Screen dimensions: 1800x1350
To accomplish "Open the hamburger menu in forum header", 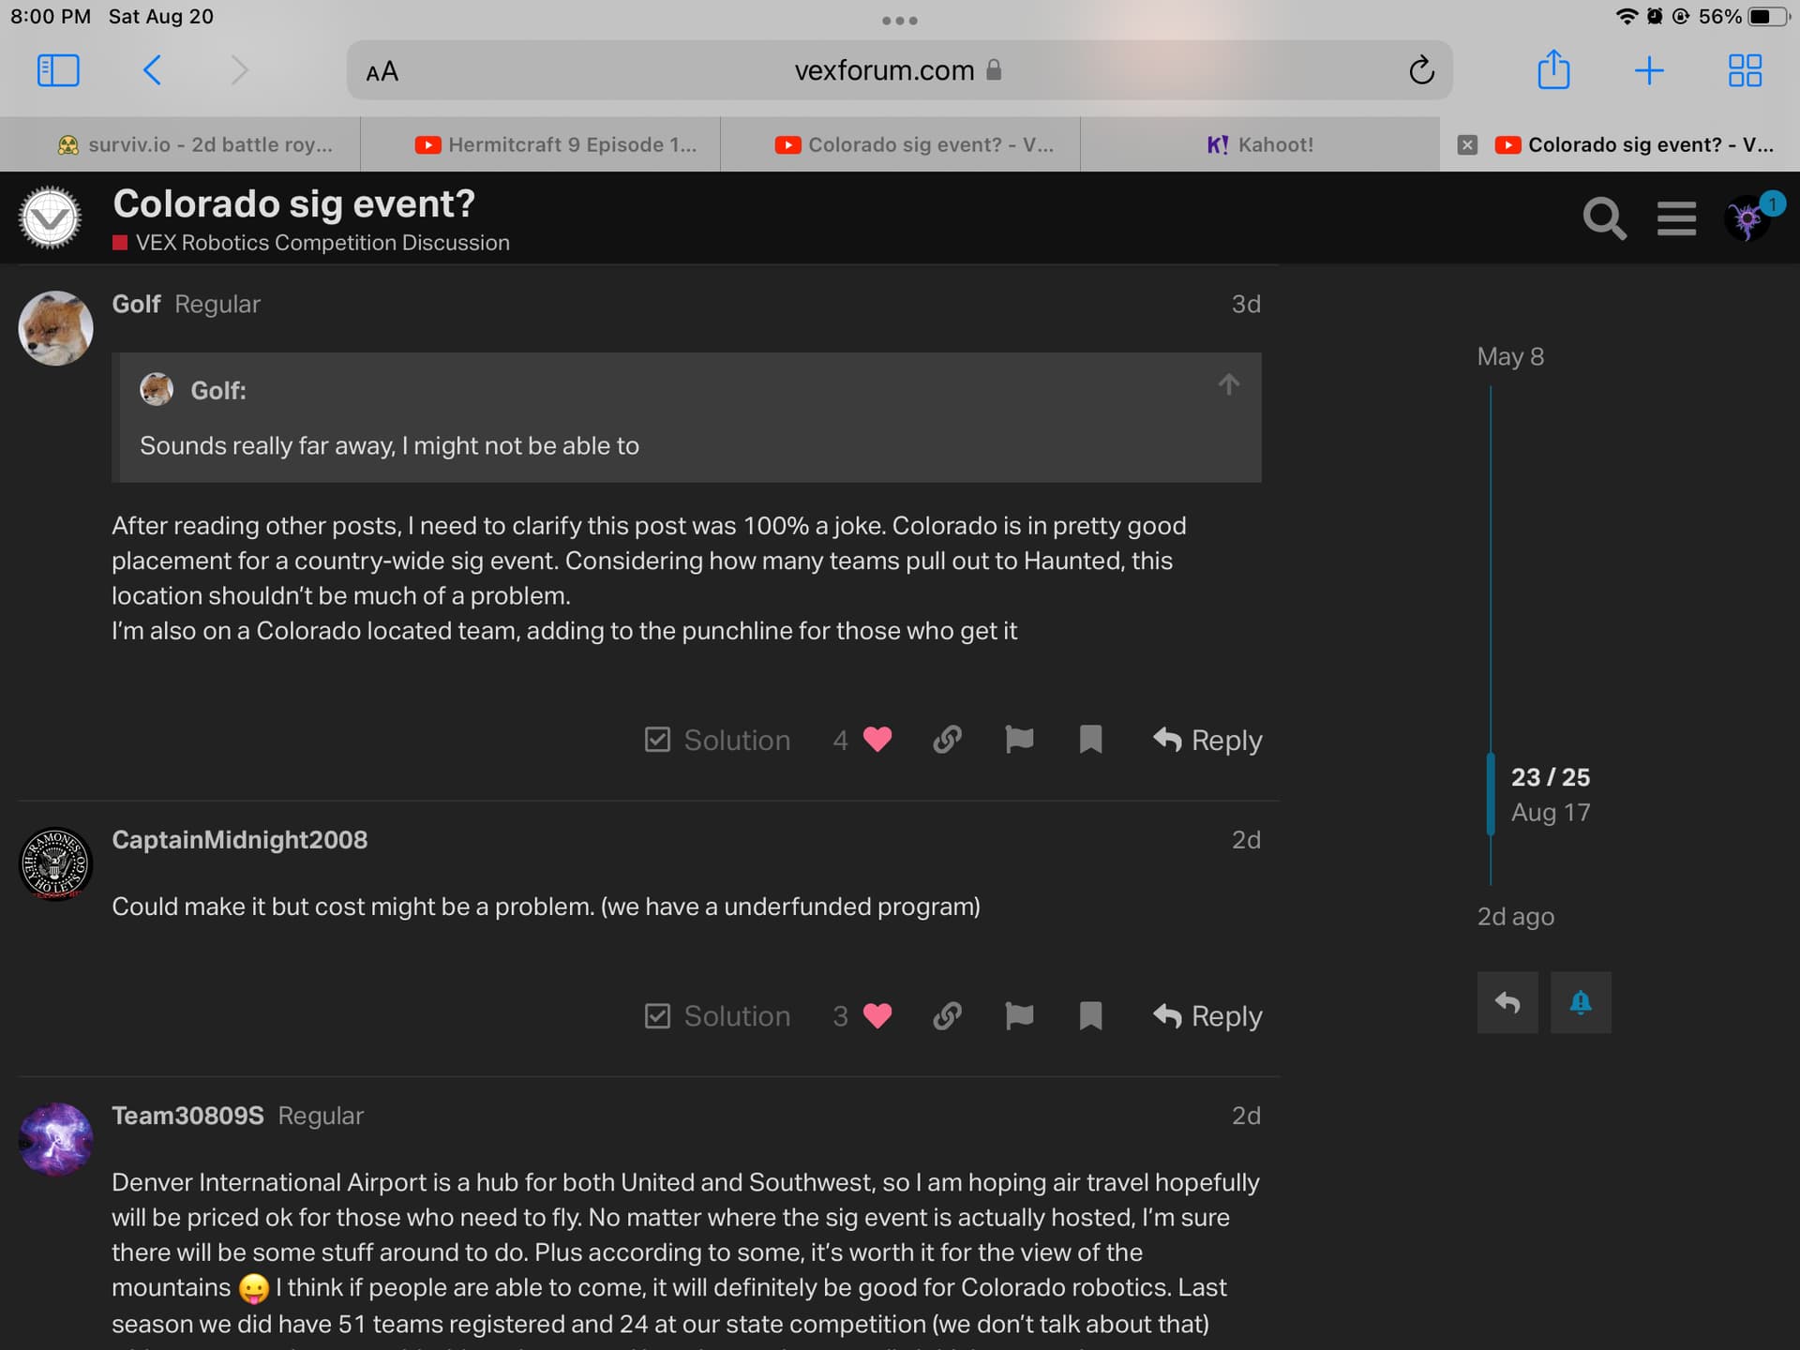I will (x=1676, y=218).
